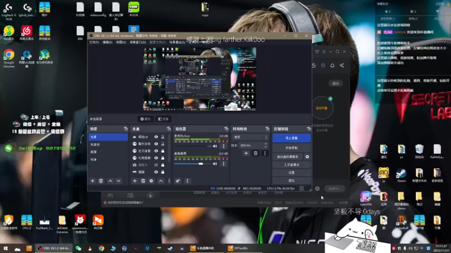Delete the selected scene using the trash icon in 场景 panel
This screenshot has width=451, height=253.
101,181
